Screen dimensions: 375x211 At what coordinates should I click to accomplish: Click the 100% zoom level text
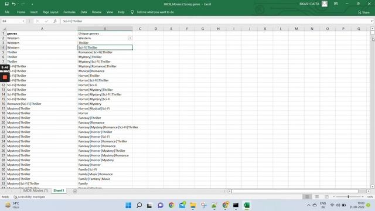370,197
